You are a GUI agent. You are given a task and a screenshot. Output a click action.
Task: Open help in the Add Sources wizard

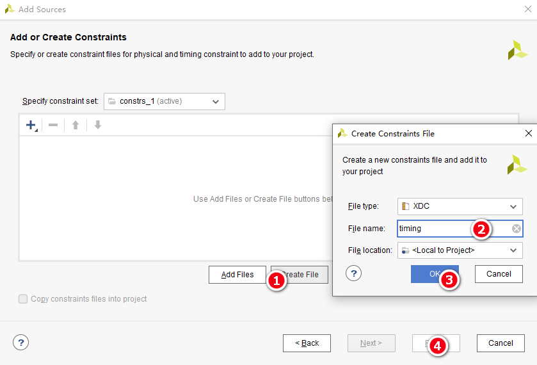(x=21, y=343)
